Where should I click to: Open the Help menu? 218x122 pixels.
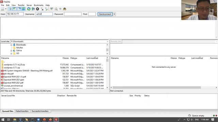pos(48,5)
